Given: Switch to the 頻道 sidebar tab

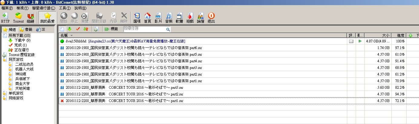Looking at the screenshot, I should (x=9, y=29).
